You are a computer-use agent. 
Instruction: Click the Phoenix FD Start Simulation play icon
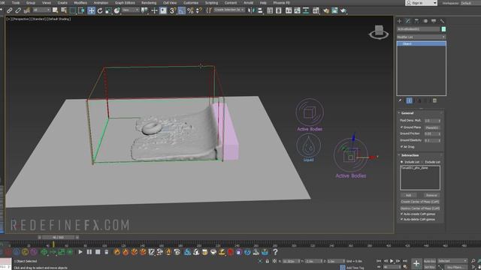[80, 252]
